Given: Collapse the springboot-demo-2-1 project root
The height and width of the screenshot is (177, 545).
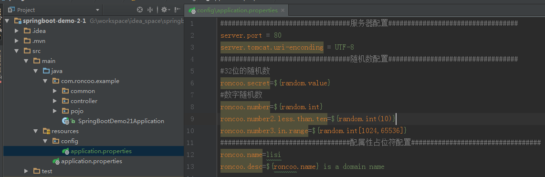Looking at the screenshot, I should coord(7,21).
